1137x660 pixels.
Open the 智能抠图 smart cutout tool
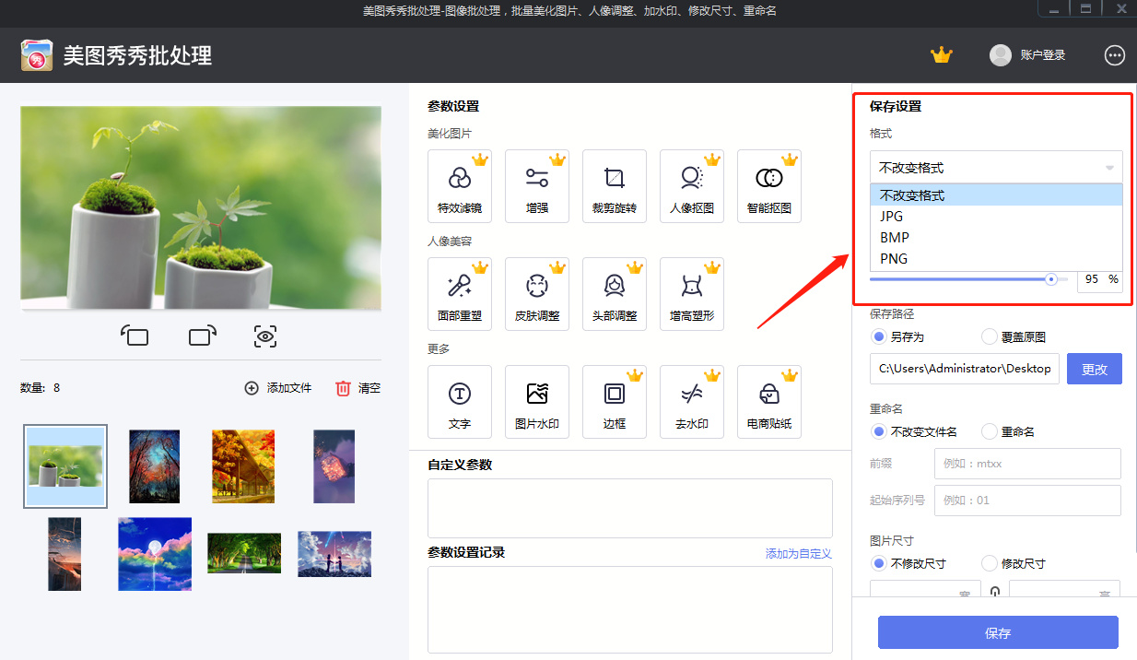[769, 186]
